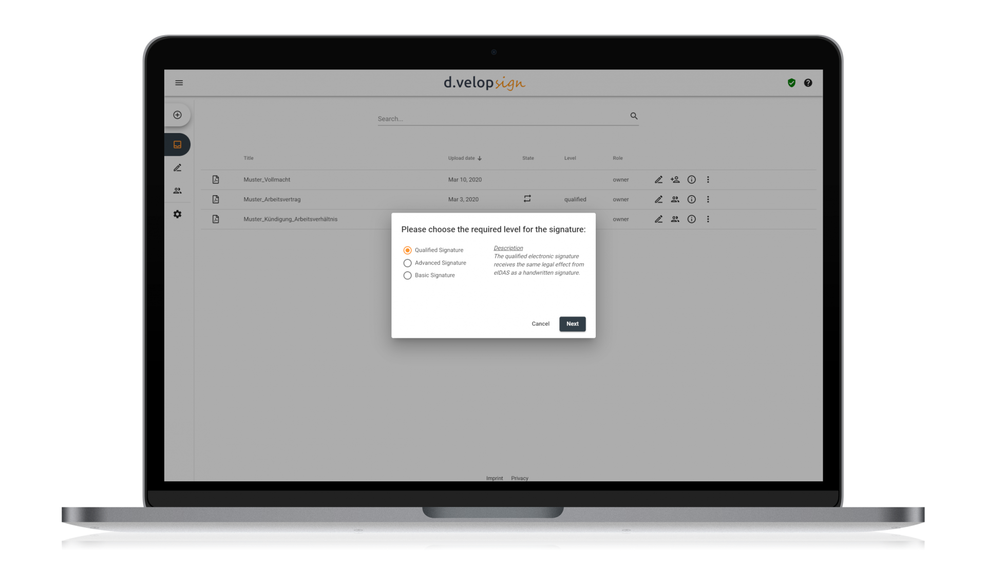
Task: Select the Qualified Signature option
Action: (407, 250)
